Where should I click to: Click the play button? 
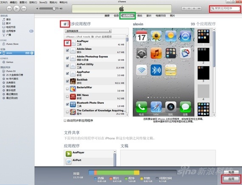(17, 9)
